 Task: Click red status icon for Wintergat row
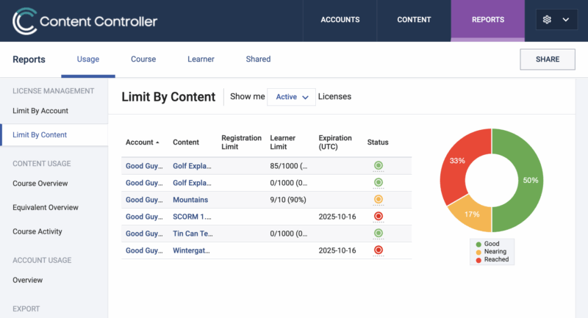point(379,250)
